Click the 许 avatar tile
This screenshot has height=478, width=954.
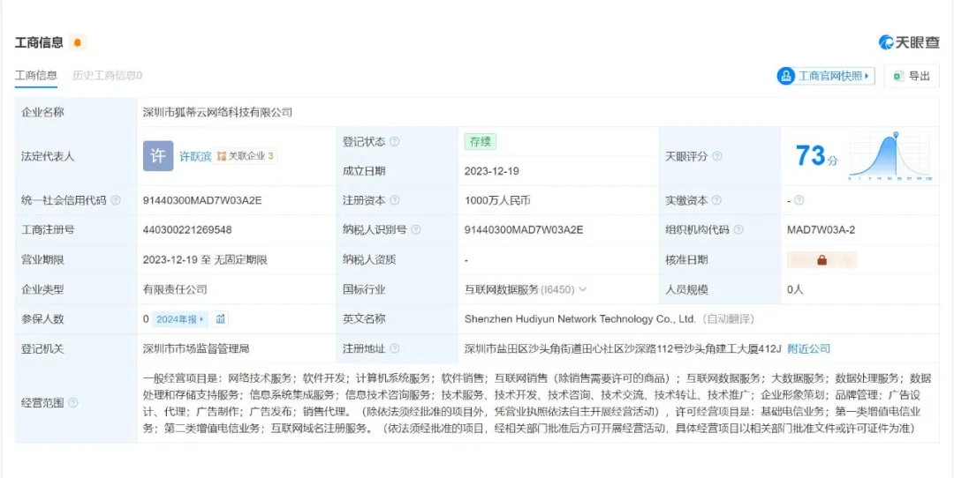pos(158,156)
